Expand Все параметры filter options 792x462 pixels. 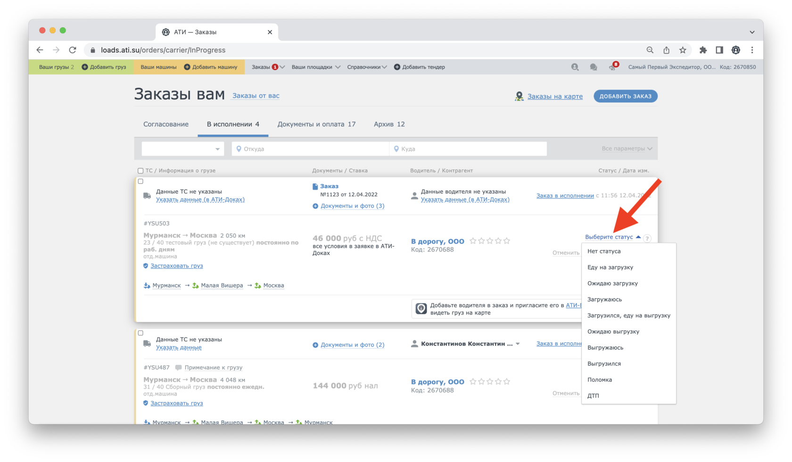tap(627, 148)
